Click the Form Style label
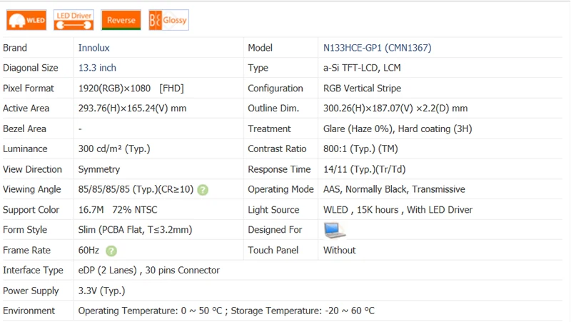Screen dimensions: 571x322 (25, 230)
